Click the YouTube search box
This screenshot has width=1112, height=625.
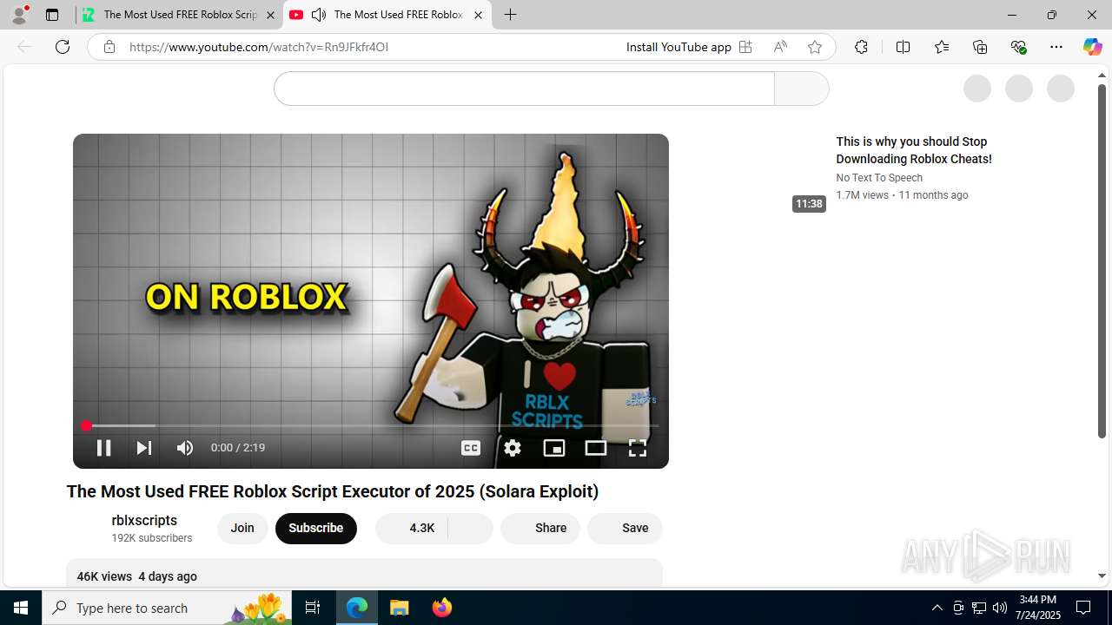coord(524,89)
